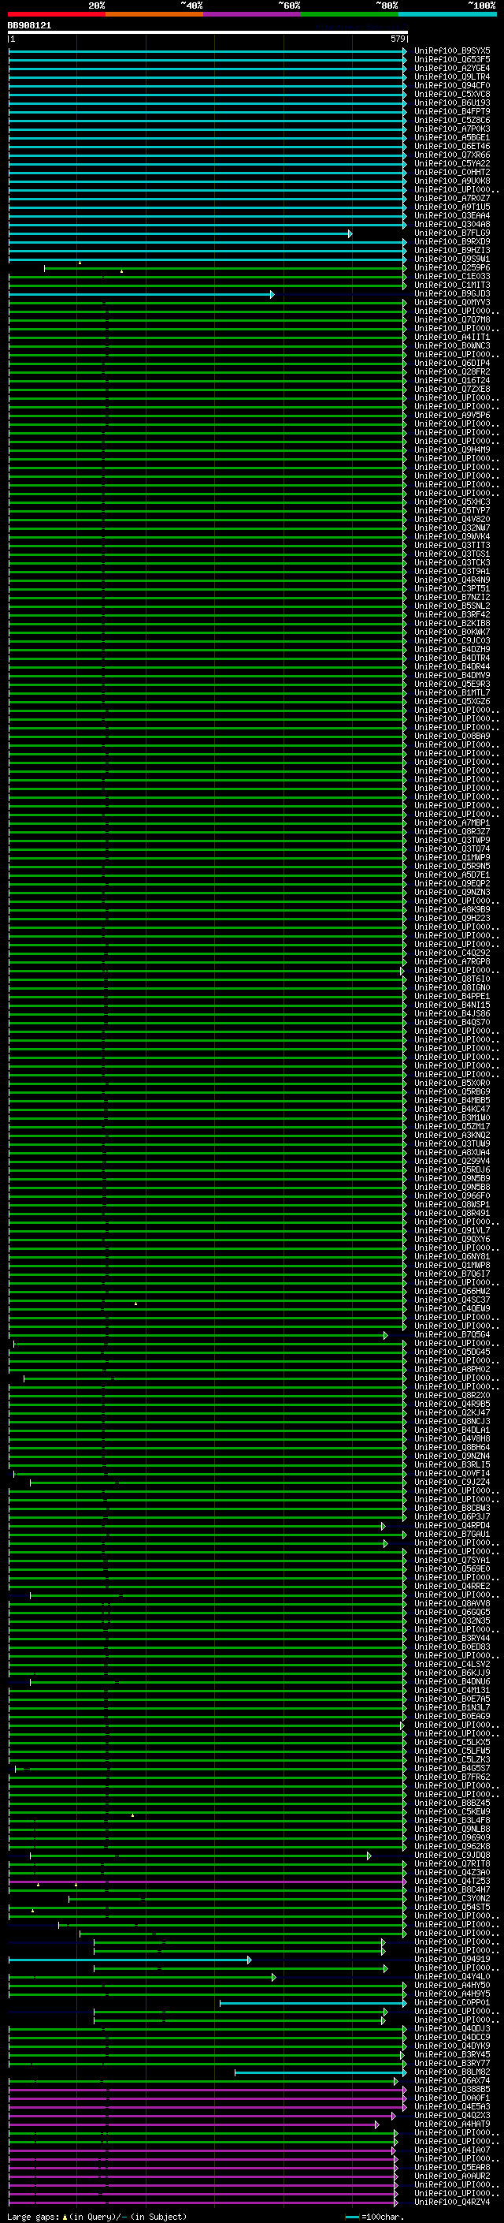
Task: Select hit label UniRef100_Q5TYP7
Action: 452,511
